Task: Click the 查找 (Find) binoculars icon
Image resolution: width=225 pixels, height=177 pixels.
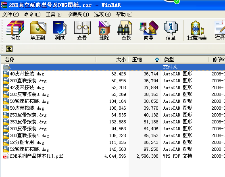Action: coord(125,28)
